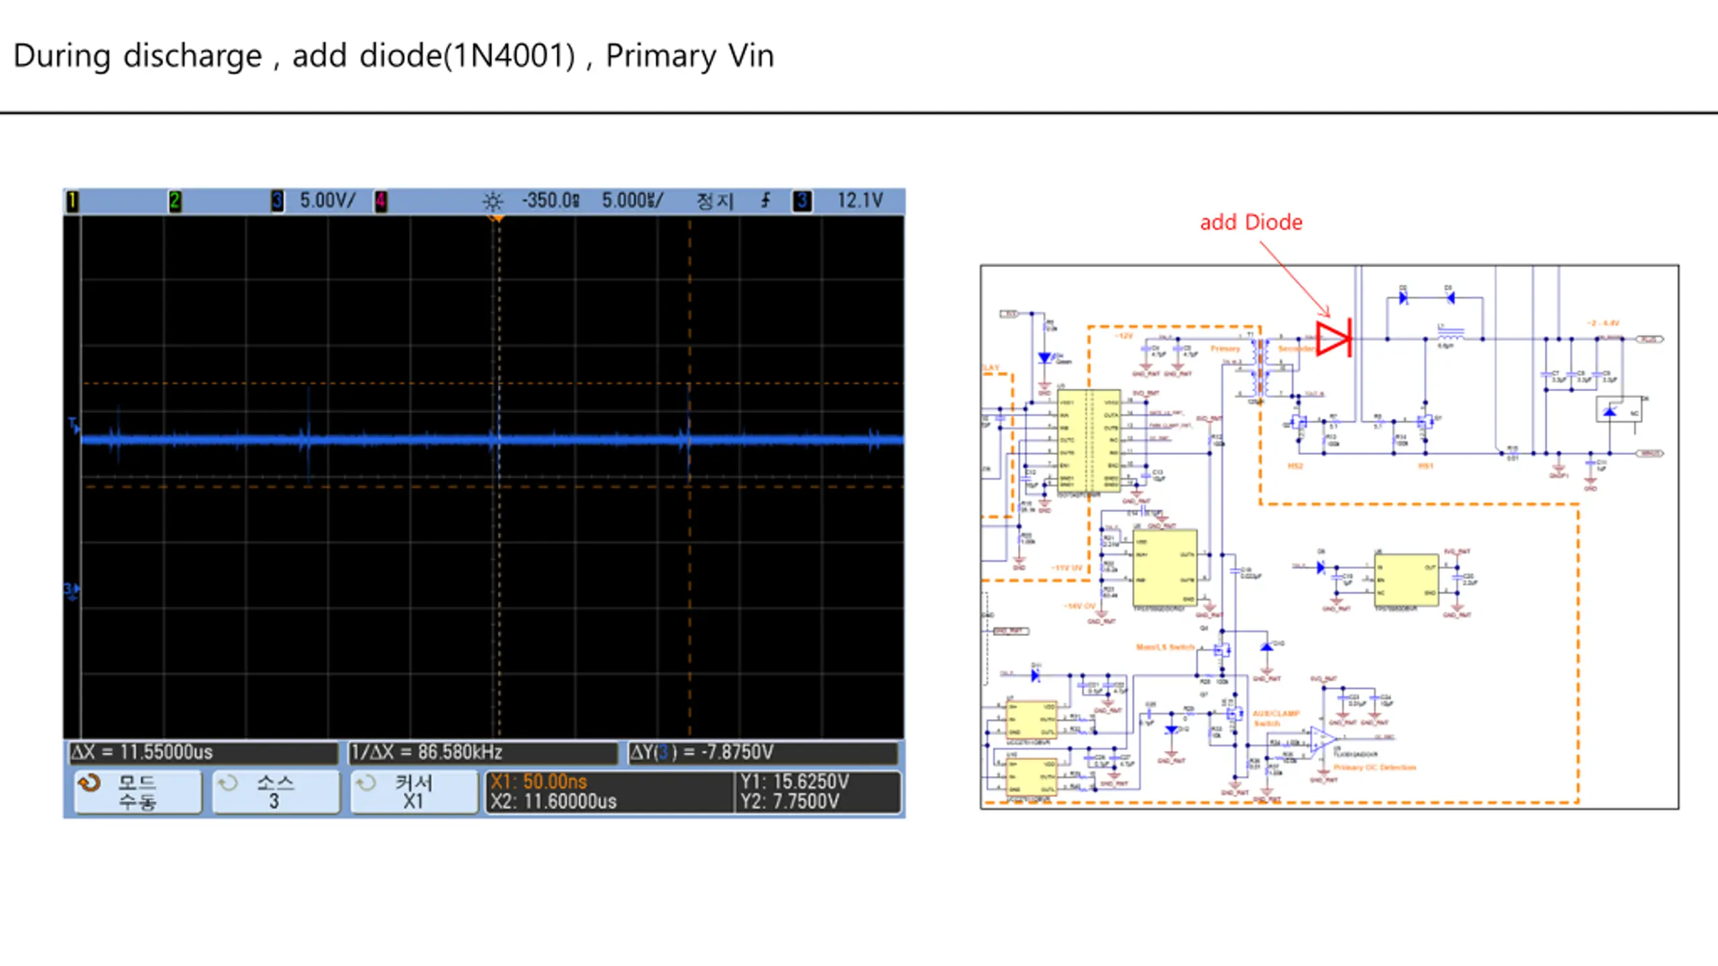Click the channel 1 indicator
The width and height of the screenshot is (1718, 966).
pyautogui.click(x=72, y=201)
